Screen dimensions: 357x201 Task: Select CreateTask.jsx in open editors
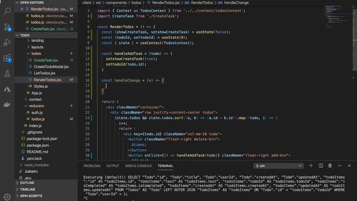point(42,29)
